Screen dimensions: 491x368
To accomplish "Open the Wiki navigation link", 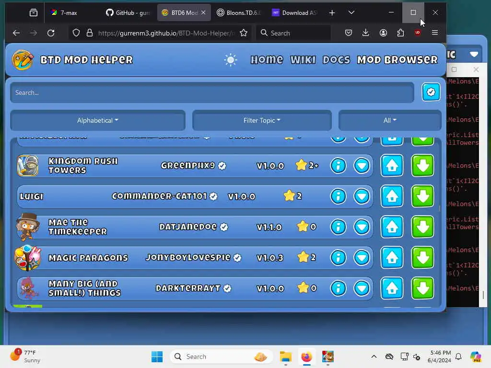I will [x=303, y=60].
